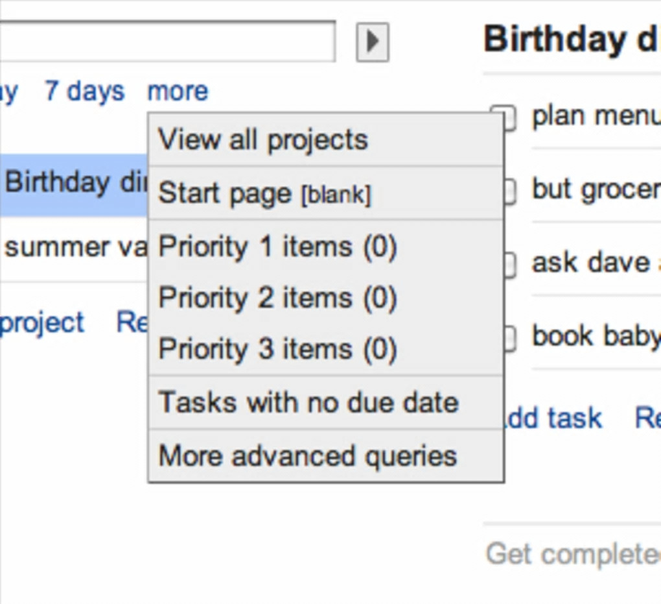The width and height of the screenshot is (661, 604).
Task: Tick the 'but grocer' task checkbox
Action: pyautogui.click(x=509, y=190)
